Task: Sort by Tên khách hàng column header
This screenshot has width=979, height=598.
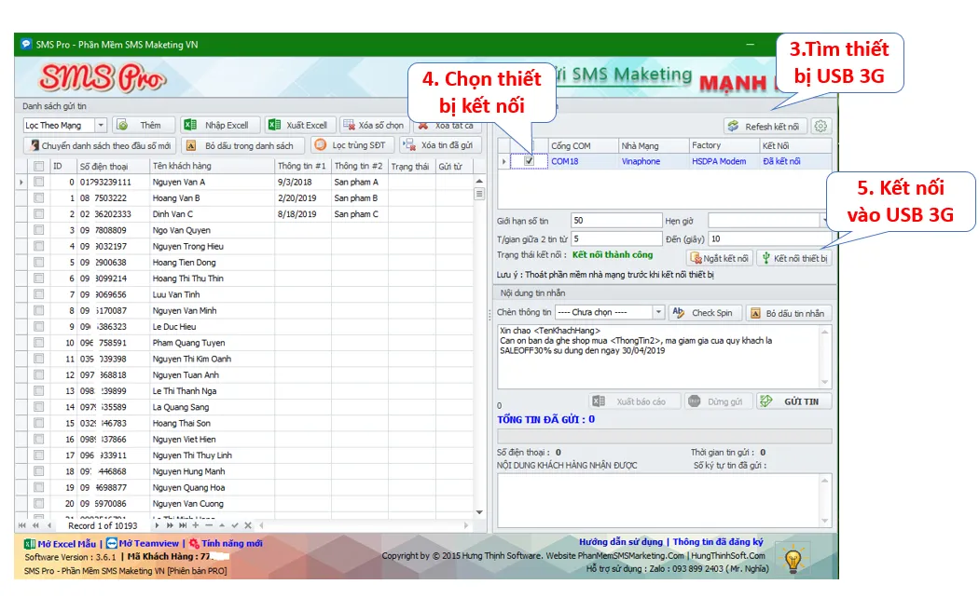Action: [211, 166]
